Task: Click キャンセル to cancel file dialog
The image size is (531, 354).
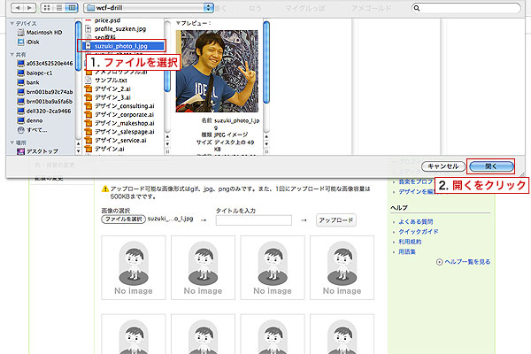Action: point(443,166)
